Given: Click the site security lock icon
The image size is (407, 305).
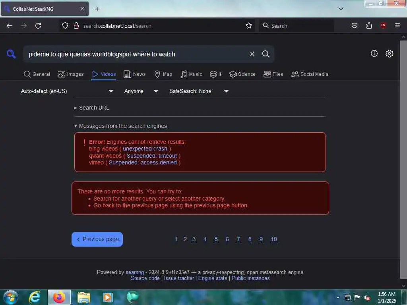Looking at the screenshot, I should [x=76, y=26].
